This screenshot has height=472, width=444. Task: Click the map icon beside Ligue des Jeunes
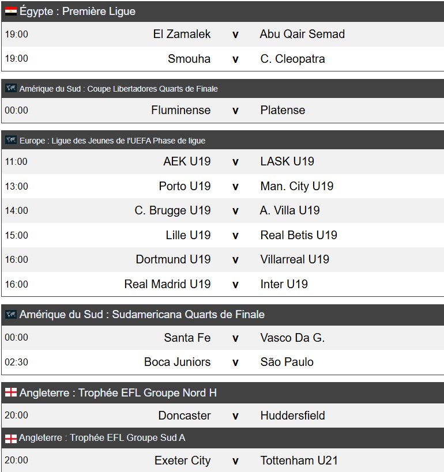coord(11,140)
